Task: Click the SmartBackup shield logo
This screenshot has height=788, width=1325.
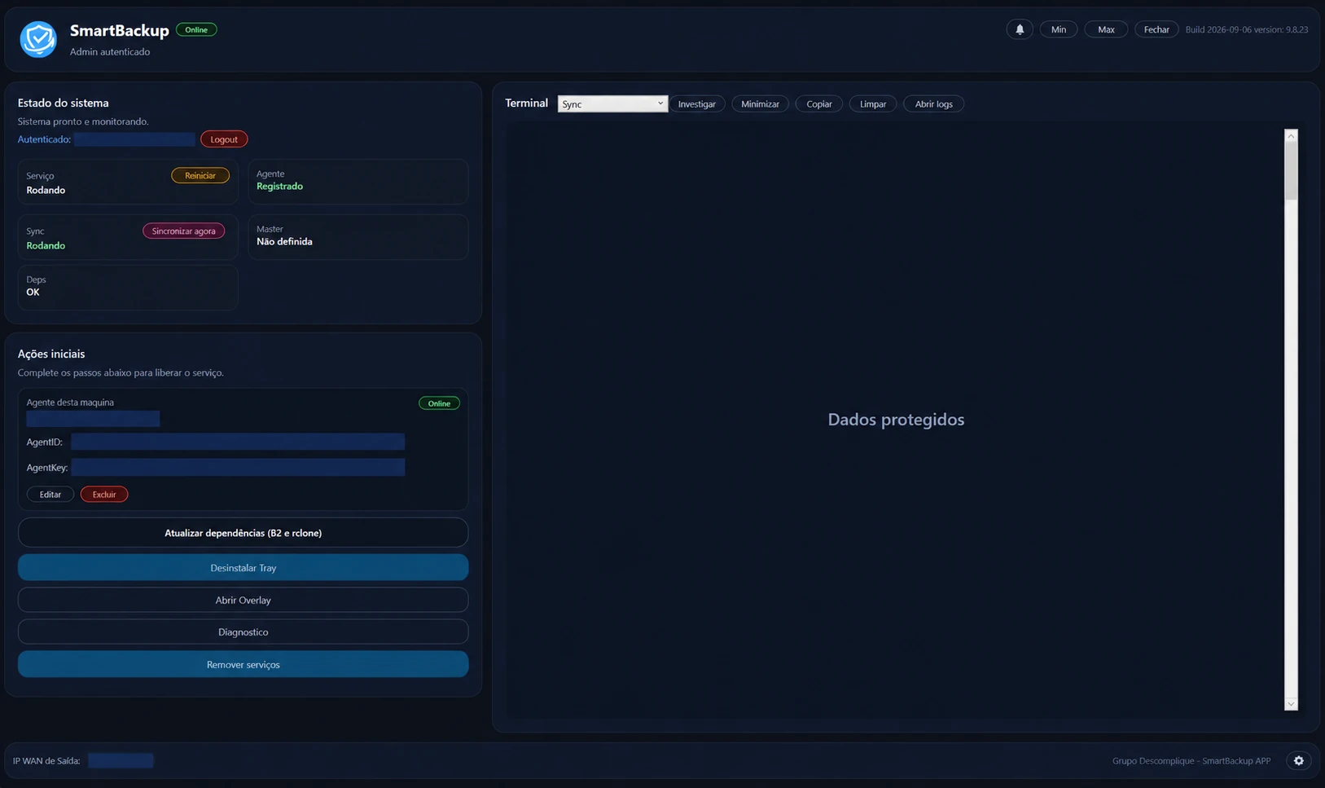Action: pyautogui.click(x=38, y=39)
